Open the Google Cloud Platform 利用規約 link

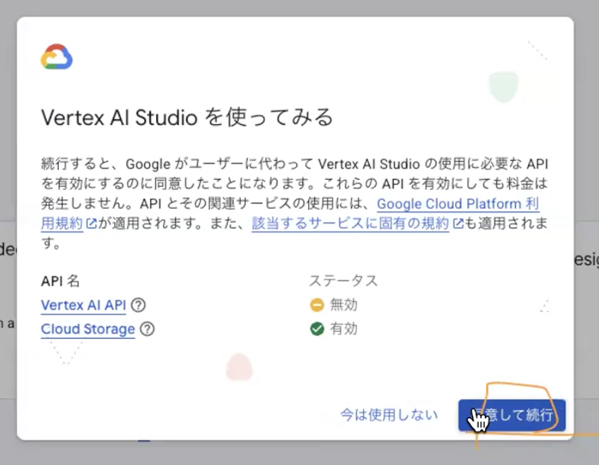(x=457, y=203)
